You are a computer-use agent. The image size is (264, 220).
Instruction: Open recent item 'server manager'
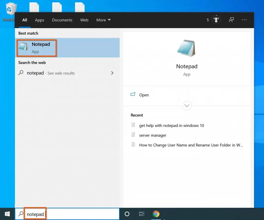pos(153,135)
